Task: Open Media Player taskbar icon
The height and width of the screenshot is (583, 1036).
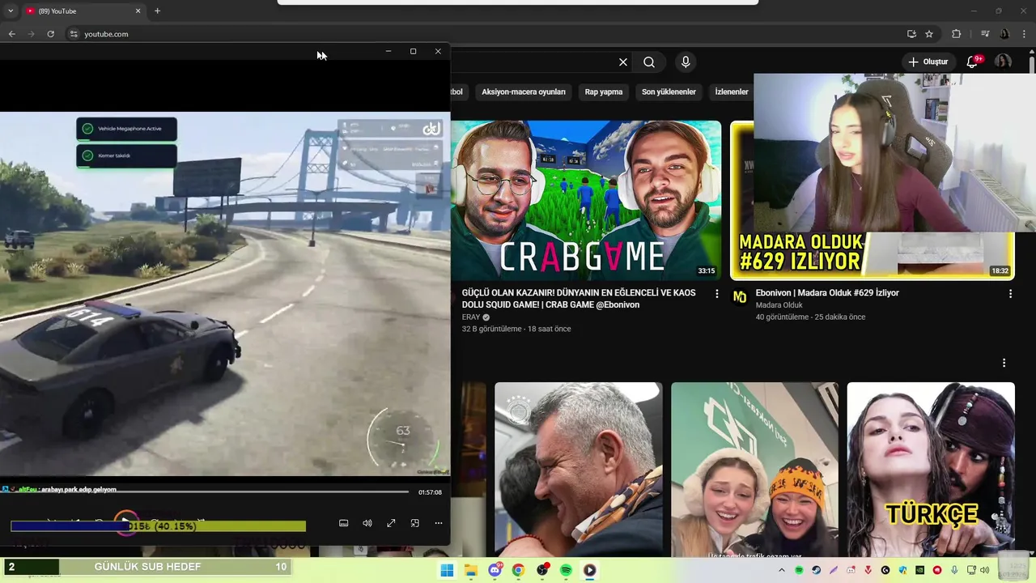Action: pos(589,570)
